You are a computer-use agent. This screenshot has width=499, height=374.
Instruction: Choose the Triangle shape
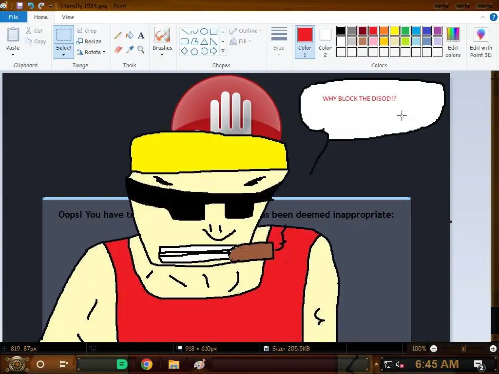tap(204, 41)
